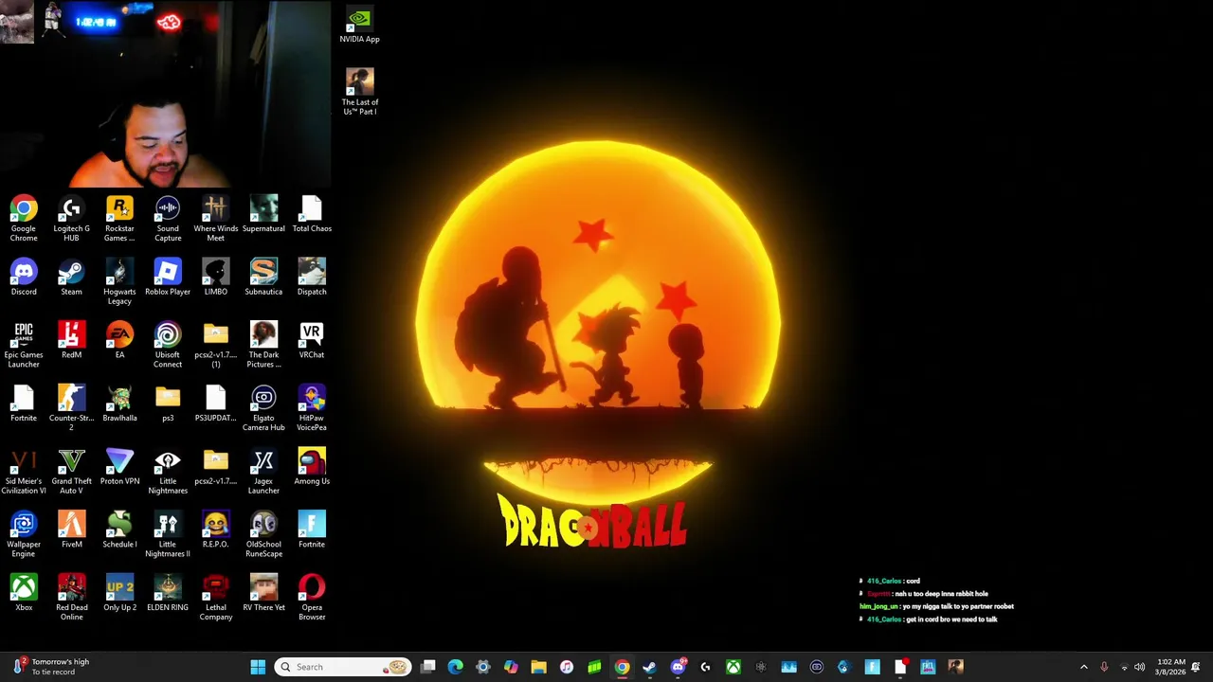1213x682 pixels.
Task: Open the Schedule I desktop icon
Action: tap(119, 530)
